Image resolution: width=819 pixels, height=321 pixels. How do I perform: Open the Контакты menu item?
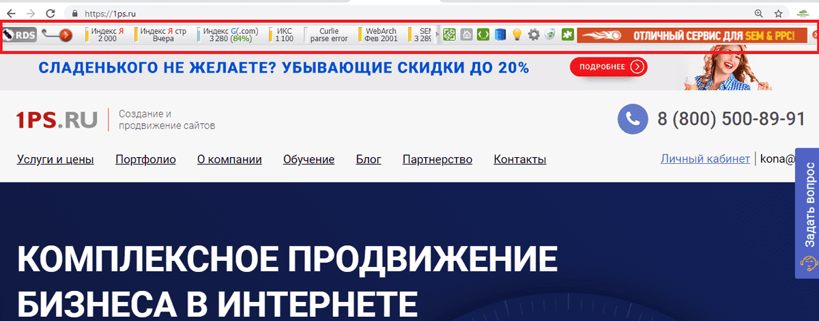pyautogui.click(x=520, y=160)
